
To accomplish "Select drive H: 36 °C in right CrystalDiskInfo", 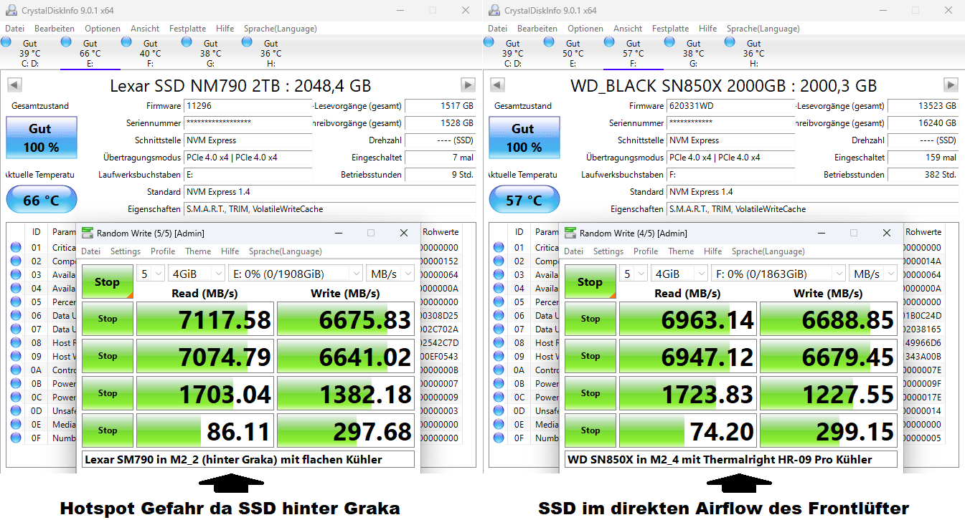I will click(753, 53).
